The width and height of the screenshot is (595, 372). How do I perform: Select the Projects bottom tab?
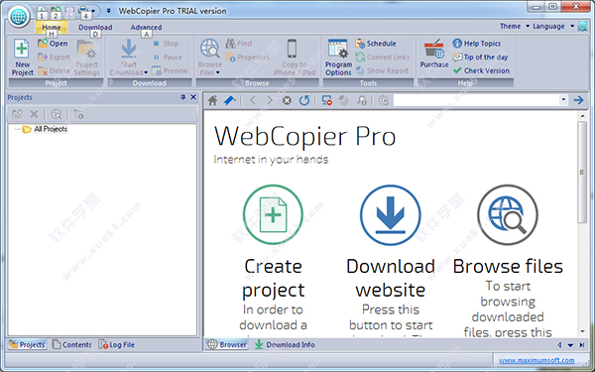click(28, 344)
